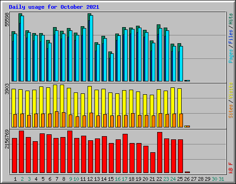Screen dimensions: 236x184
Task: Click the 'Daily usage for October 2021' title
Action: coord(54,7)
